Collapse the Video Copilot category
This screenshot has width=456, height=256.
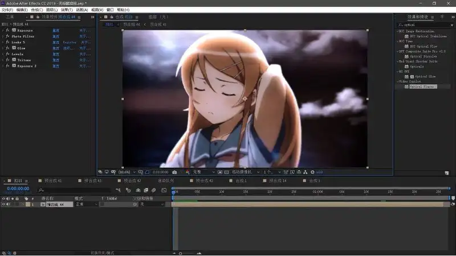coord(397,81)
